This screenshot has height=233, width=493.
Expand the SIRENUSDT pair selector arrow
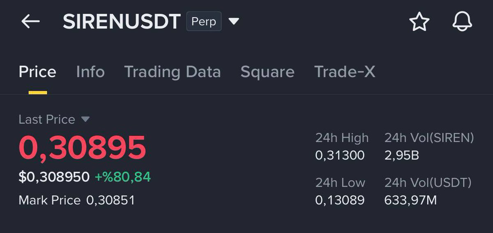coord(234,21)
